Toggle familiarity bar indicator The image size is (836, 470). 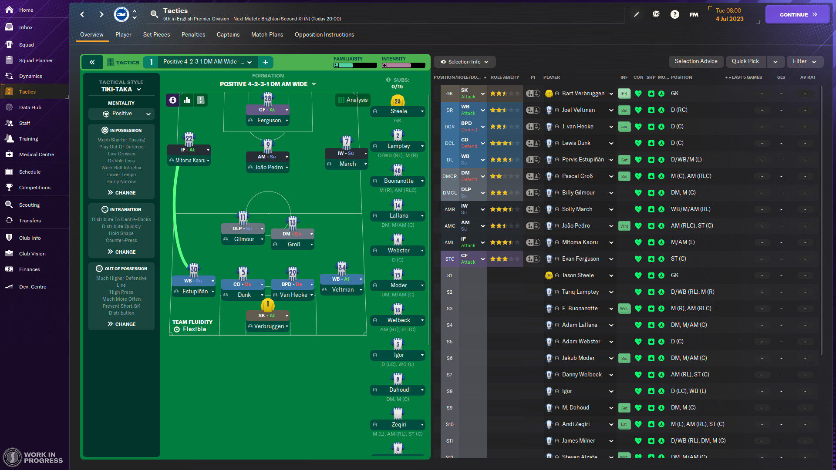tap(335, 64)
